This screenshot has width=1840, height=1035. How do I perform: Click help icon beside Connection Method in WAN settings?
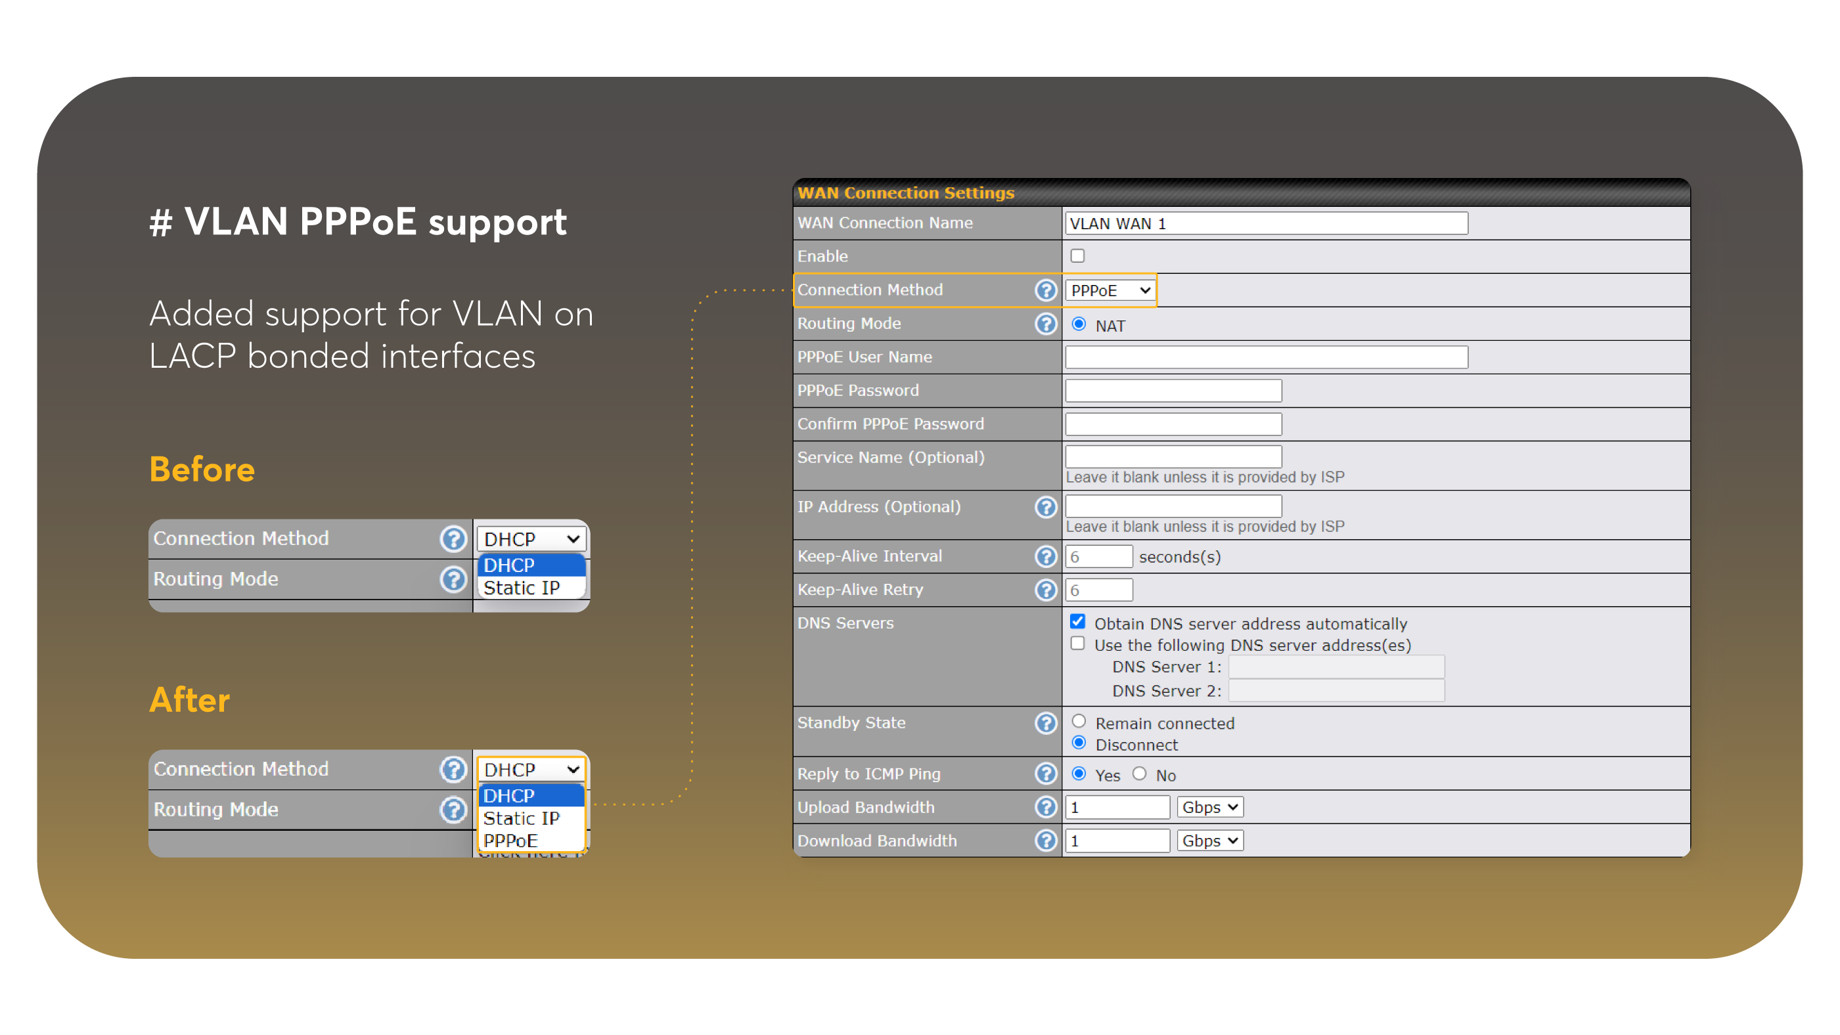click(1046, 290)
